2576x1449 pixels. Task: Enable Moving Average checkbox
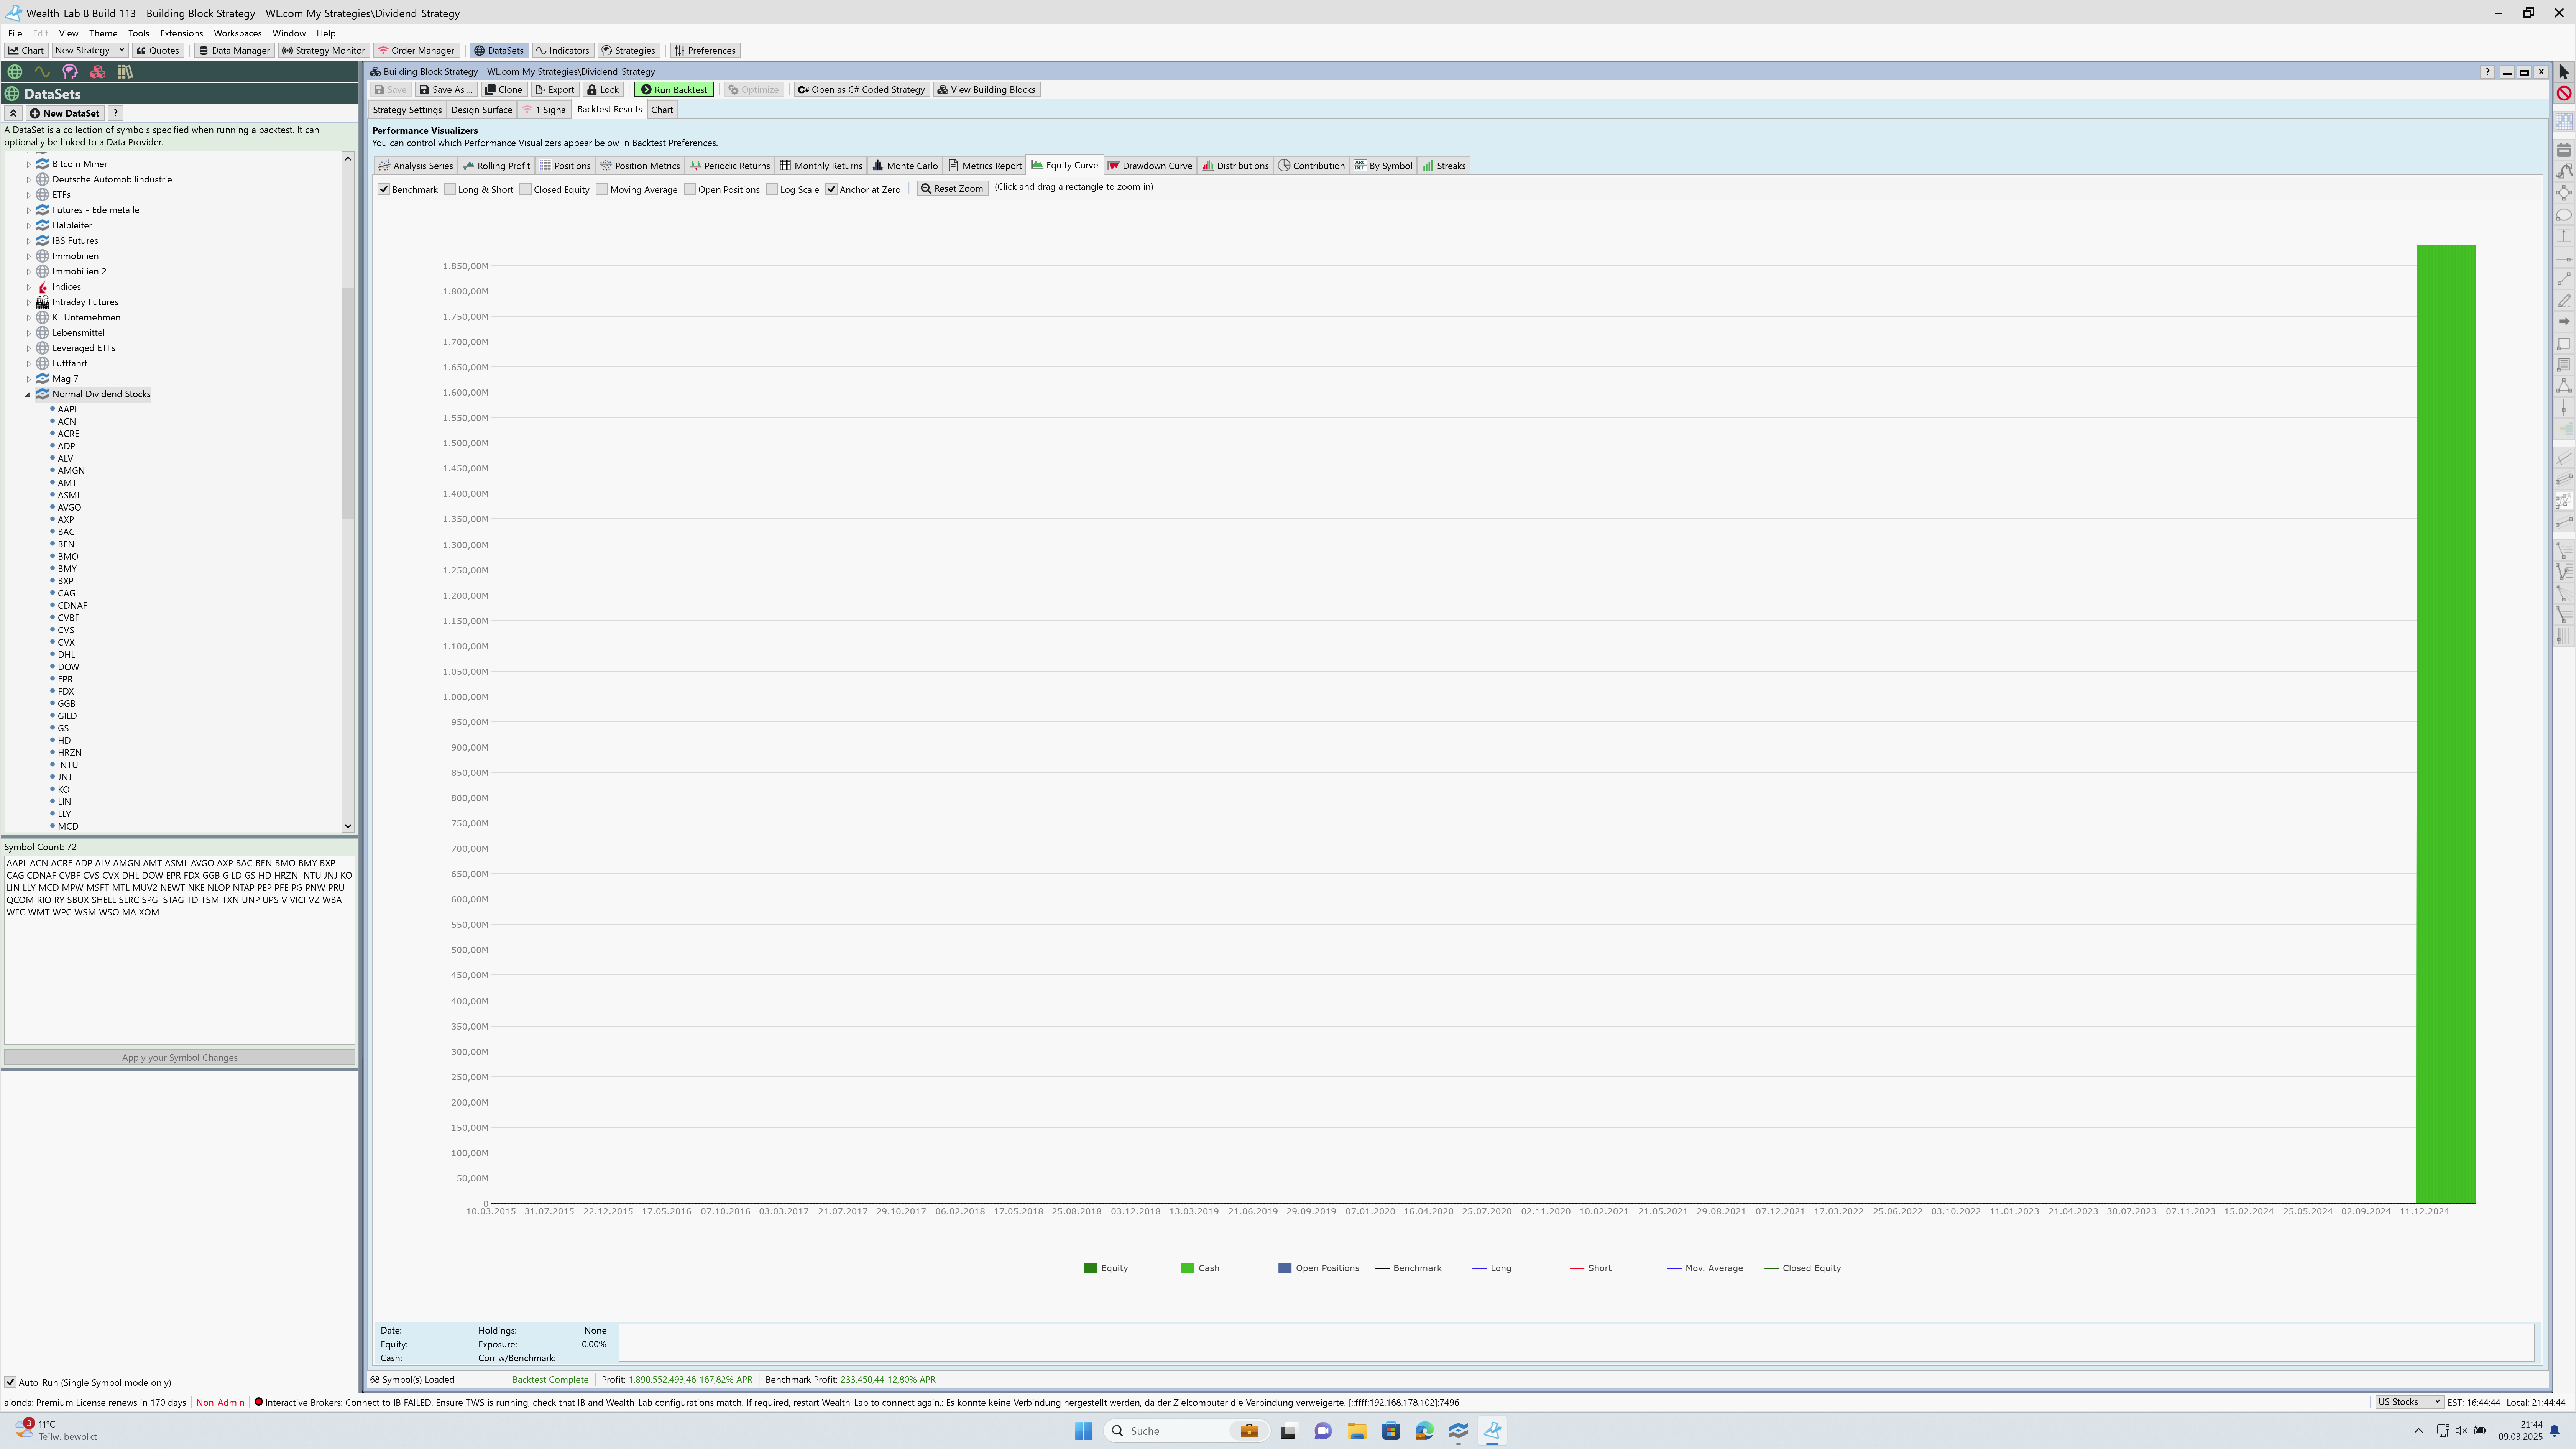[602, 189]
